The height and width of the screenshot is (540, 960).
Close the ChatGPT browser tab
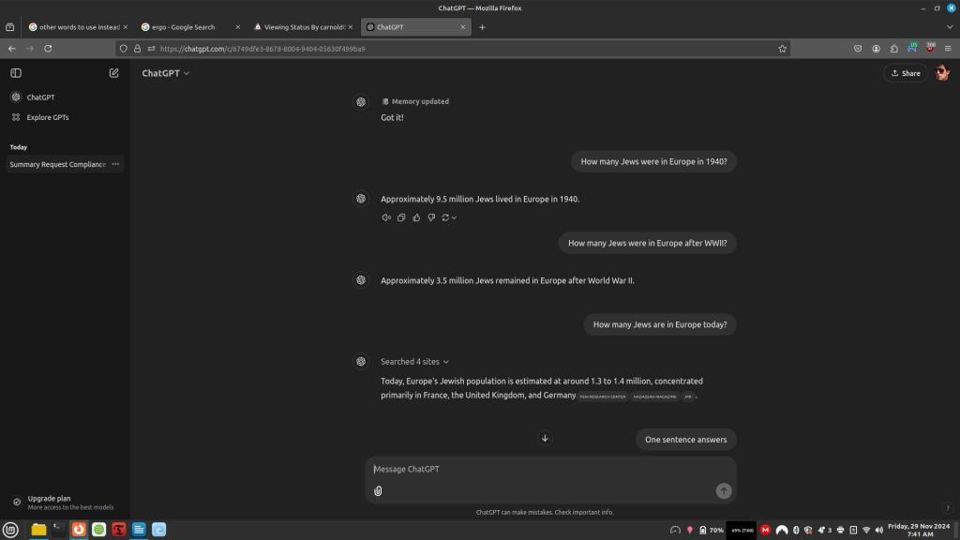[x=463, y=27]
